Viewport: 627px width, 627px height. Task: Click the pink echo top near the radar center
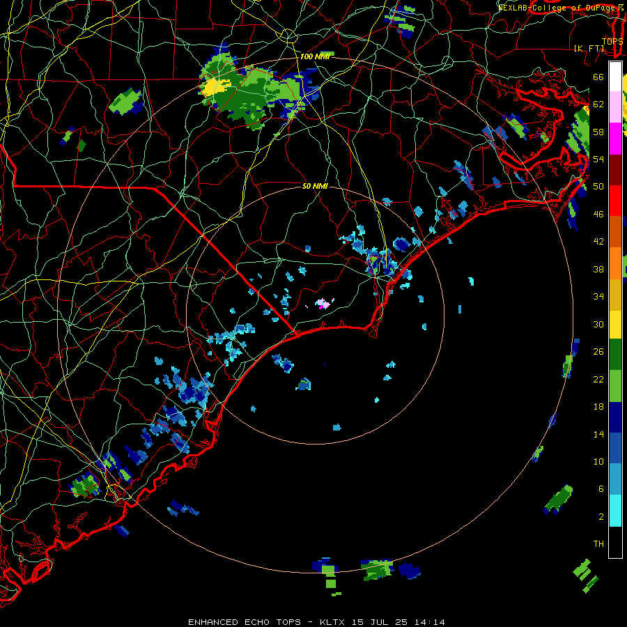323,304
